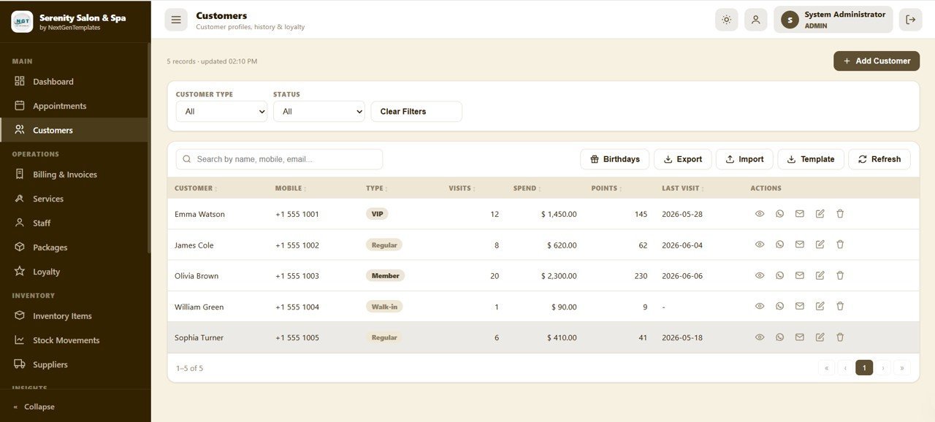Sort table by Points column

(x=606, y=188)
